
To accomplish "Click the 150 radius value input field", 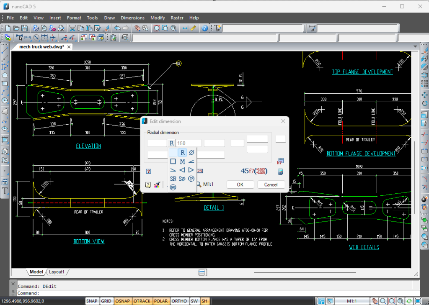I will coord(188,143).
